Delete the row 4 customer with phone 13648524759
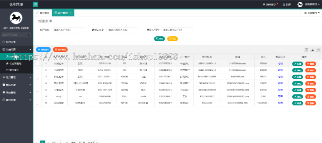322x143 pixels. point(311,83)
